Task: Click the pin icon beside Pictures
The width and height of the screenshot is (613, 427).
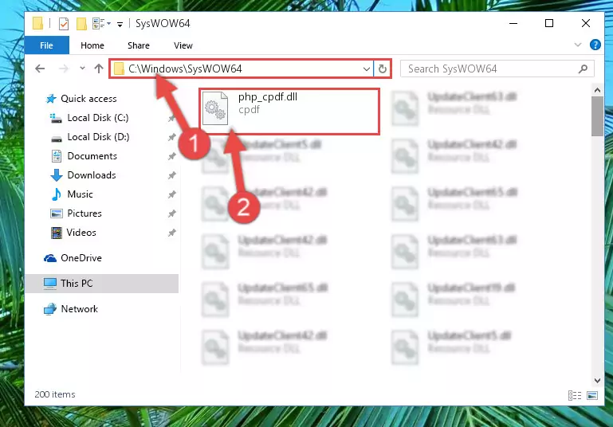Action: pos(171,213)
